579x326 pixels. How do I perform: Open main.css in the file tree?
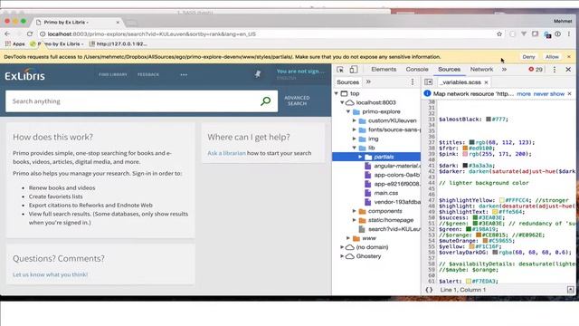tap(386, 193)
